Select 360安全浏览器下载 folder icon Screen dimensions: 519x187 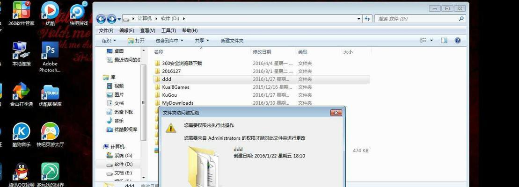pos(157,63)
